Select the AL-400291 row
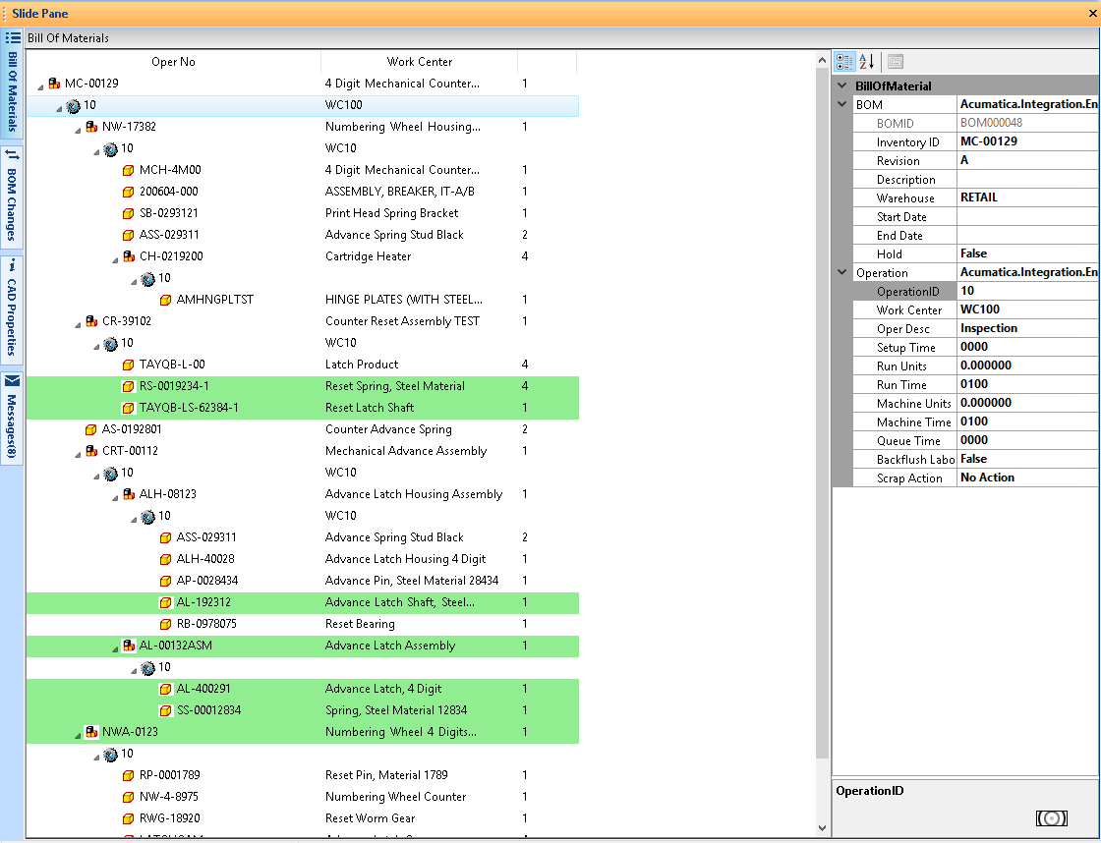This screenshot has height=843, width=1101. pyautogui.click(x=303, y=689)
